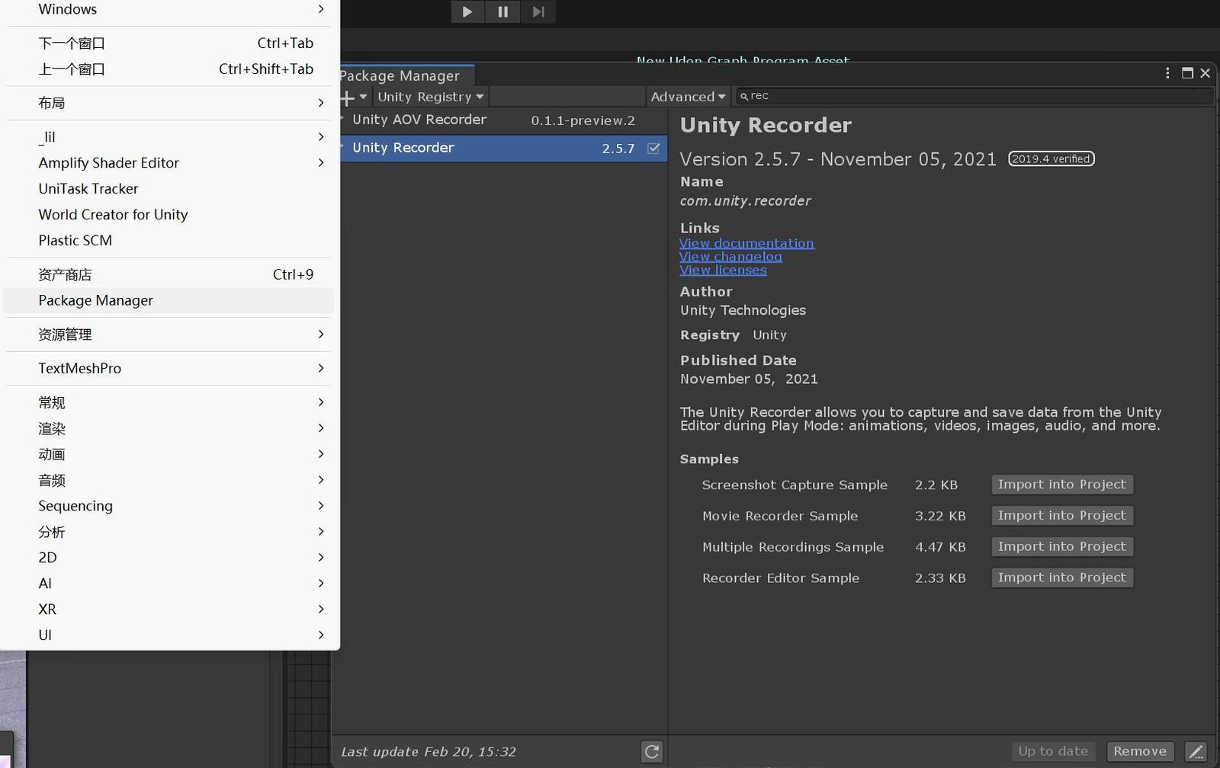1220x768 pixels.
Task: Click the Unity Recorder heading title
Action: pos(766,125)
